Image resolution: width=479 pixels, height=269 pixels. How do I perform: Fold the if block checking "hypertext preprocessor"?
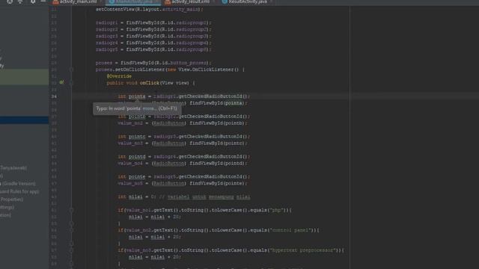[x=71, y=250]
